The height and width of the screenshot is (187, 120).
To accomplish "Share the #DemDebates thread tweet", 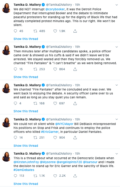I will pyautogui.click(x=75, y=176).
